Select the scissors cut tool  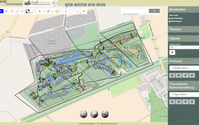(22, 11)
